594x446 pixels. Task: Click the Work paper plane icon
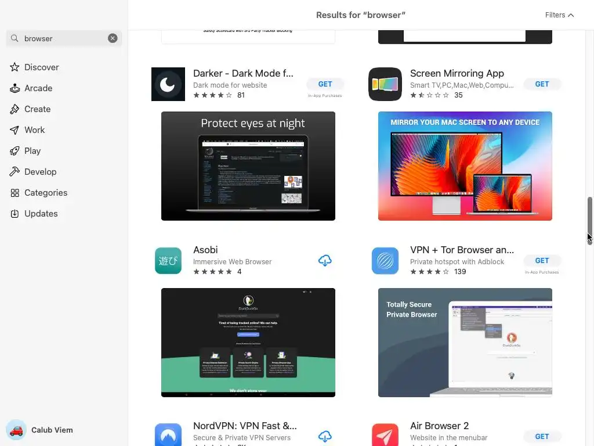pos(15,130)
